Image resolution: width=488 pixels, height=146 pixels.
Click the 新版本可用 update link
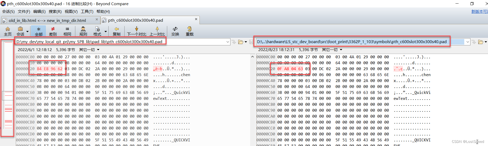pos(479,12)
